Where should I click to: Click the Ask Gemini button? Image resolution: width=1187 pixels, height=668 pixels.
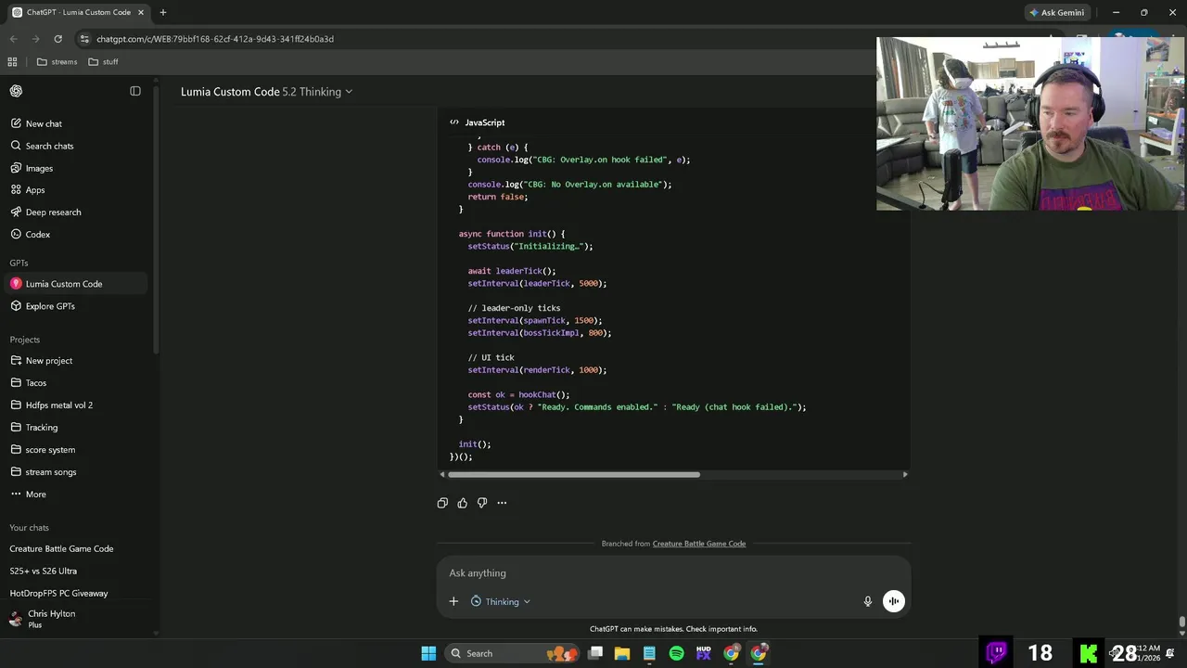pyautogui.click(x=1055, y=12)
